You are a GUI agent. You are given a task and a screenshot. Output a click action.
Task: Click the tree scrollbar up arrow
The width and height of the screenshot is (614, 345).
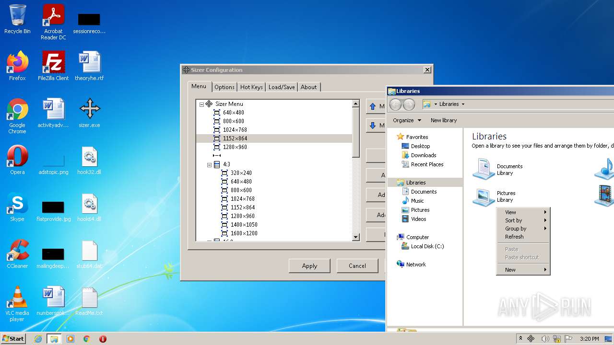click(x=356, y=103)
